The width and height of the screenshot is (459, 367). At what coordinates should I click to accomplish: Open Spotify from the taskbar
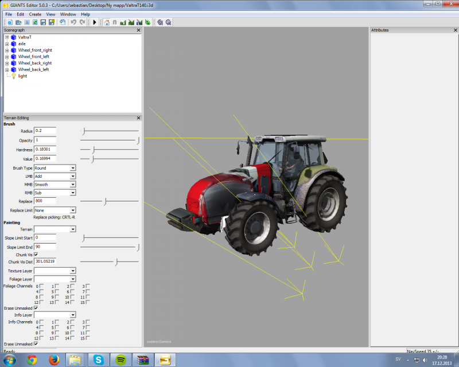120,360
